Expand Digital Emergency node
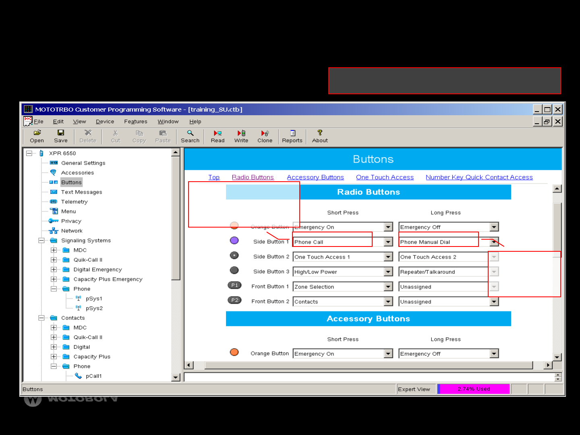This screenshot has height=435, width=580. [54, 269]
